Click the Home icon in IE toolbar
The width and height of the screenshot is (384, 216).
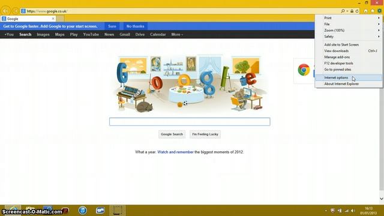[x=365, y=11]
